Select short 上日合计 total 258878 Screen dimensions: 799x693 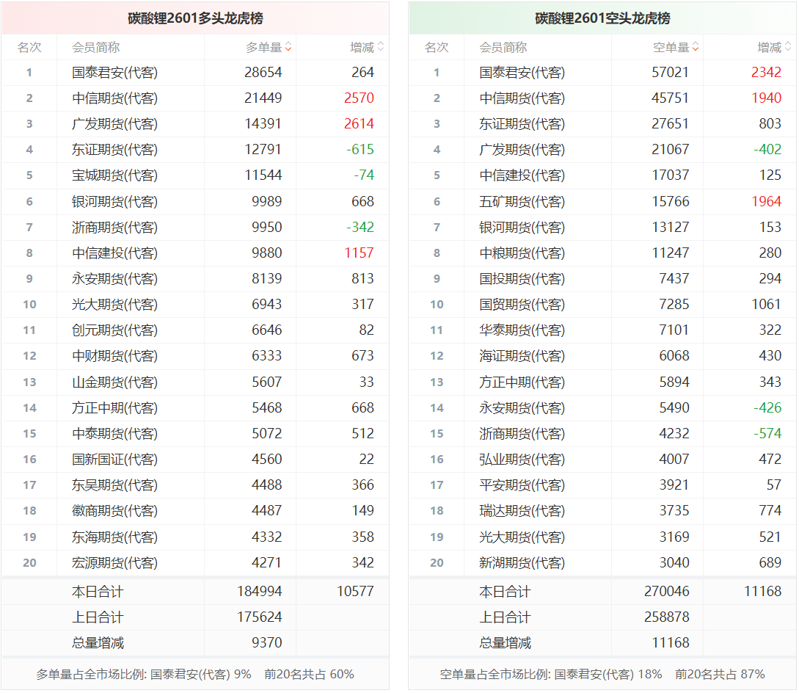click(666, 617)
